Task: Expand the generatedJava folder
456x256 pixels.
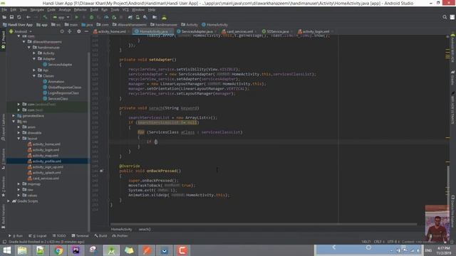Action: click(x=14, y=115)
